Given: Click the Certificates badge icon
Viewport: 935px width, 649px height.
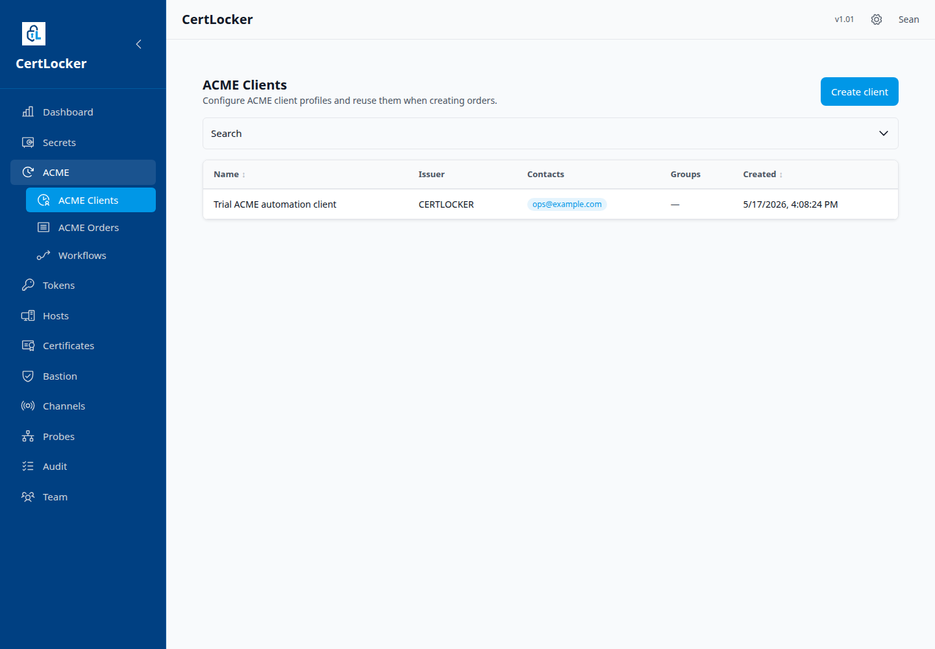Looking at the screenshot, I should click(x=28, y=345).
